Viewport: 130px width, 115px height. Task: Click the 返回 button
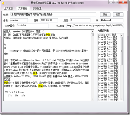click(x=118, y=15)
